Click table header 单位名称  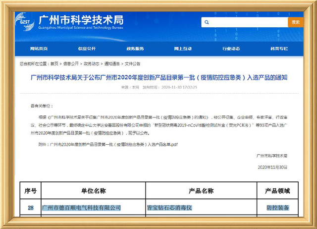(x=94, y=190)
